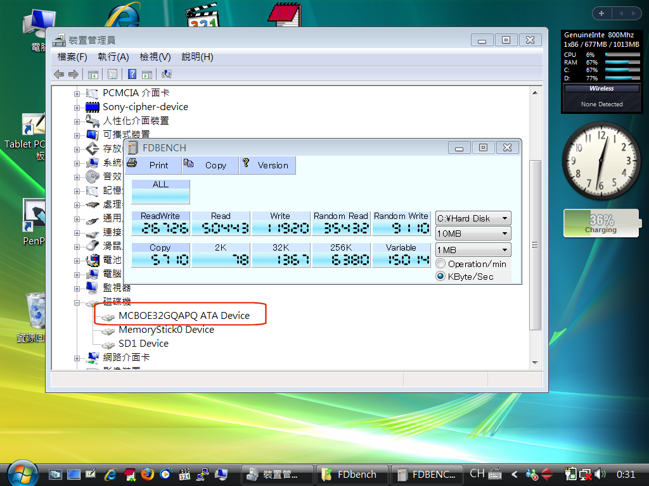649x486 pixels.
Task: Select the KByte/Sec radio button
Action: coord(441,276)
